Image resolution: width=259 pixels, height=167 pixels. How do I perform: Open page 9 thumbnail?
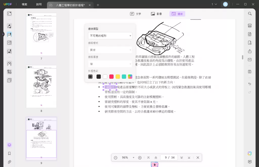[x=41, y=138]
